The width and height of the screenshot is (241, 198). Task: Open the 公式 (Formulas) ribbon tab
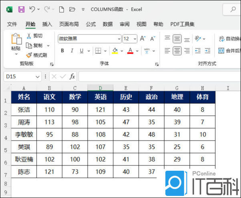pyautogui.click(x=91, y=24)
